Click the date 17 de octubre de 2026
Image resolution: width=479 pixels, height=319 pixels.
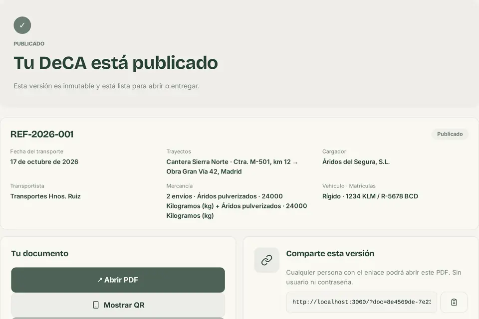click(x=44, y=162)
